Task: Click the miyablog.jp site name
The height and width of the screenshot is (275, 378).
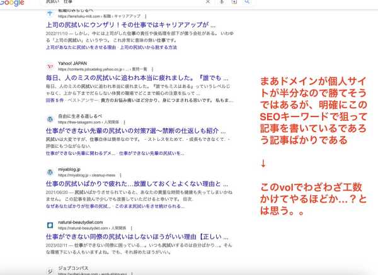Action: point(69,169)
